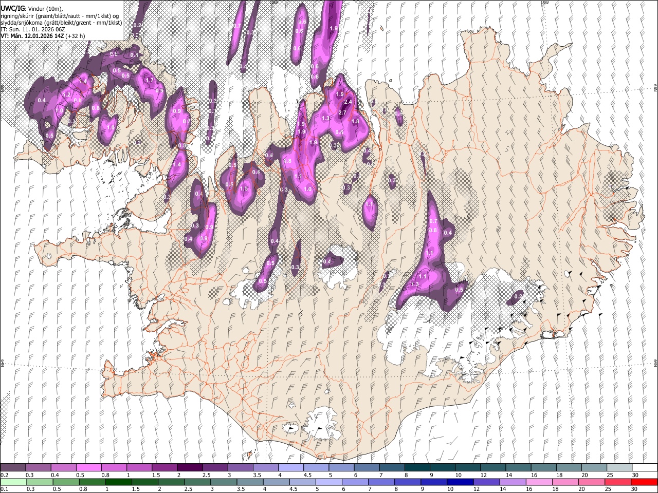This screenshot has width=658, height=493.
Task: Select the violet rain swatch at 12
Action: [487, 482]
